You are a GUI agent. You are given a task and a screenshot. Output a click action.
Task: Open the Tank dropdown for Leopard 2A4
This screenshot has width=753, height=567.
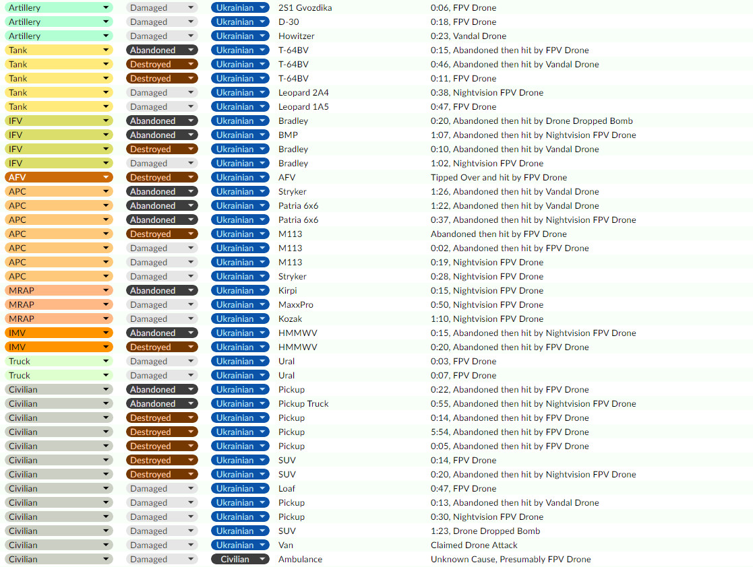coord(59,92)
